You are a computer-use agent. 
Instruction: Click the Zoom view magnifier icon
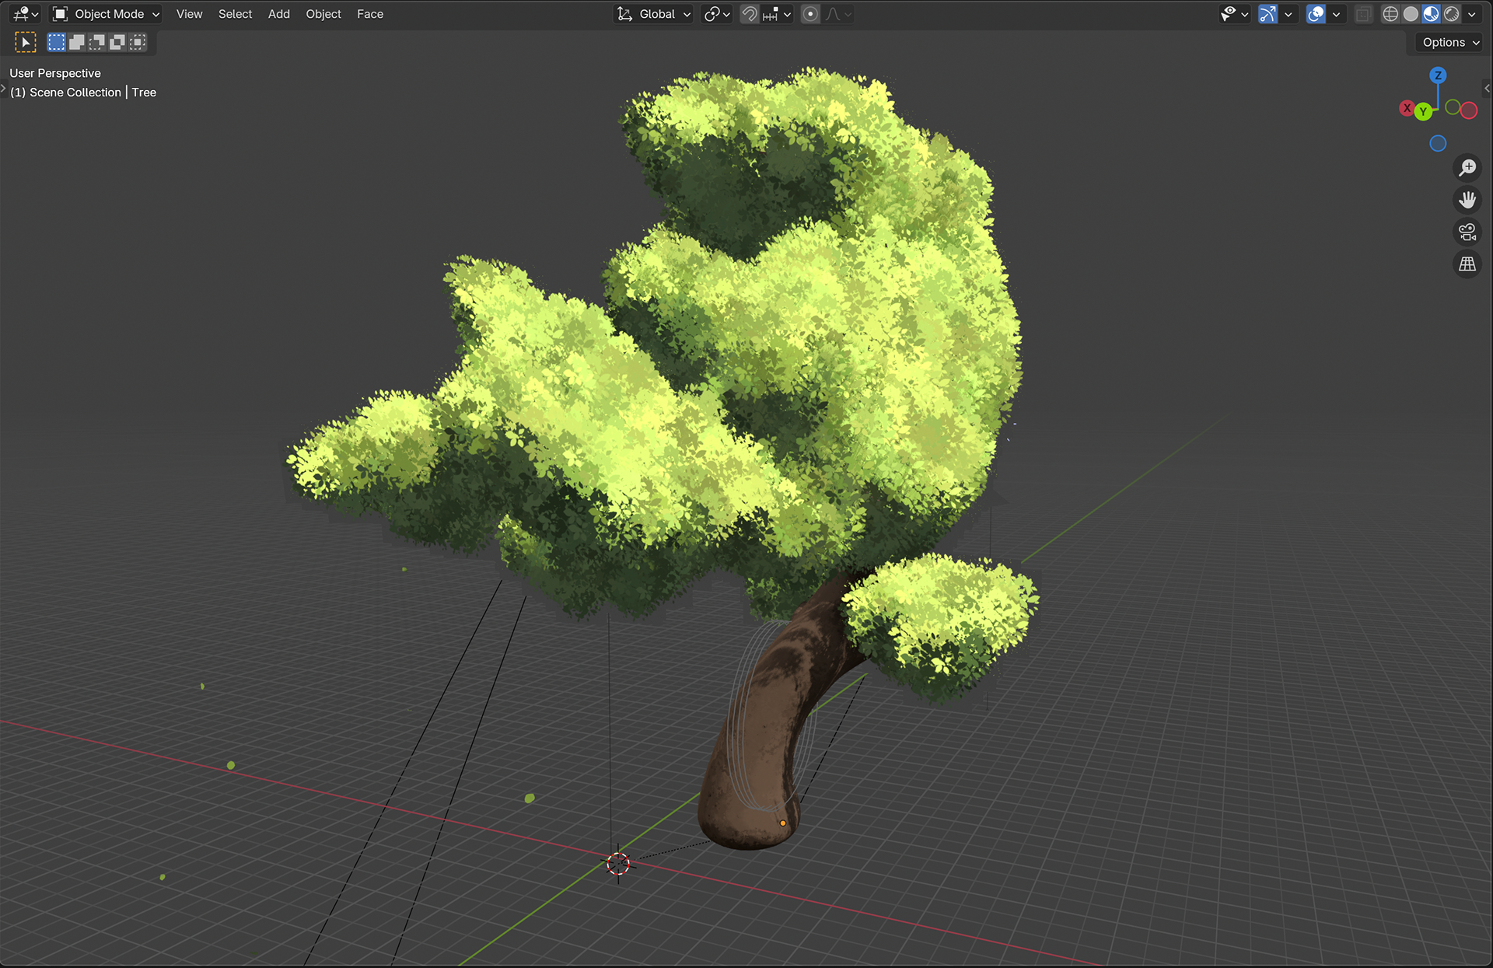click(x=1467, y=168)
